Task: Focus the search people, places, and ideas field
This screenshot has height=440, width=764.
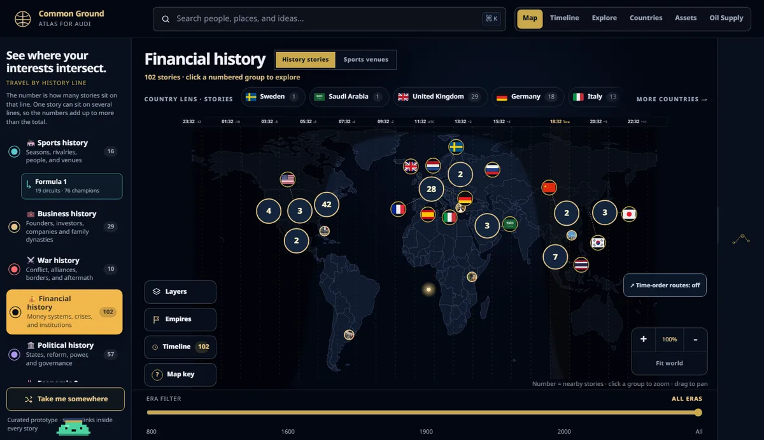Action: tap(328, 19)
